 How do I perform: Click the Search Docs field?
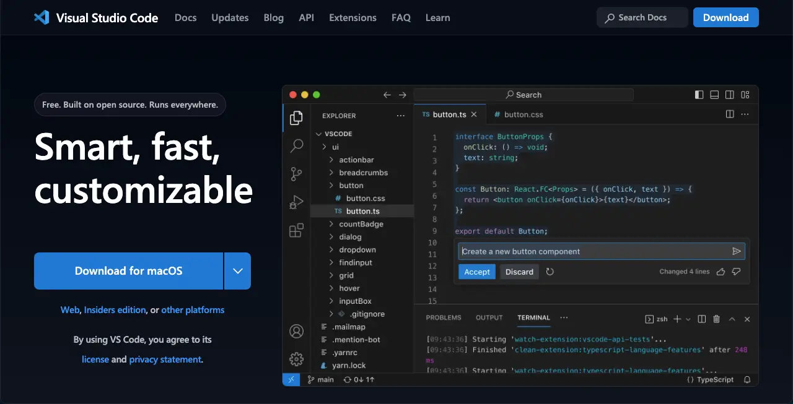point(642,17)
